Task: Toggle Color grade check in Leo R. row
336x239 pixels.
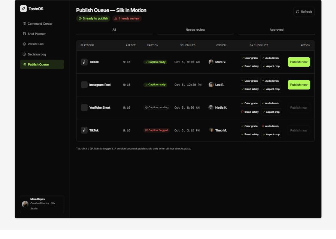Action: [249, 81]
